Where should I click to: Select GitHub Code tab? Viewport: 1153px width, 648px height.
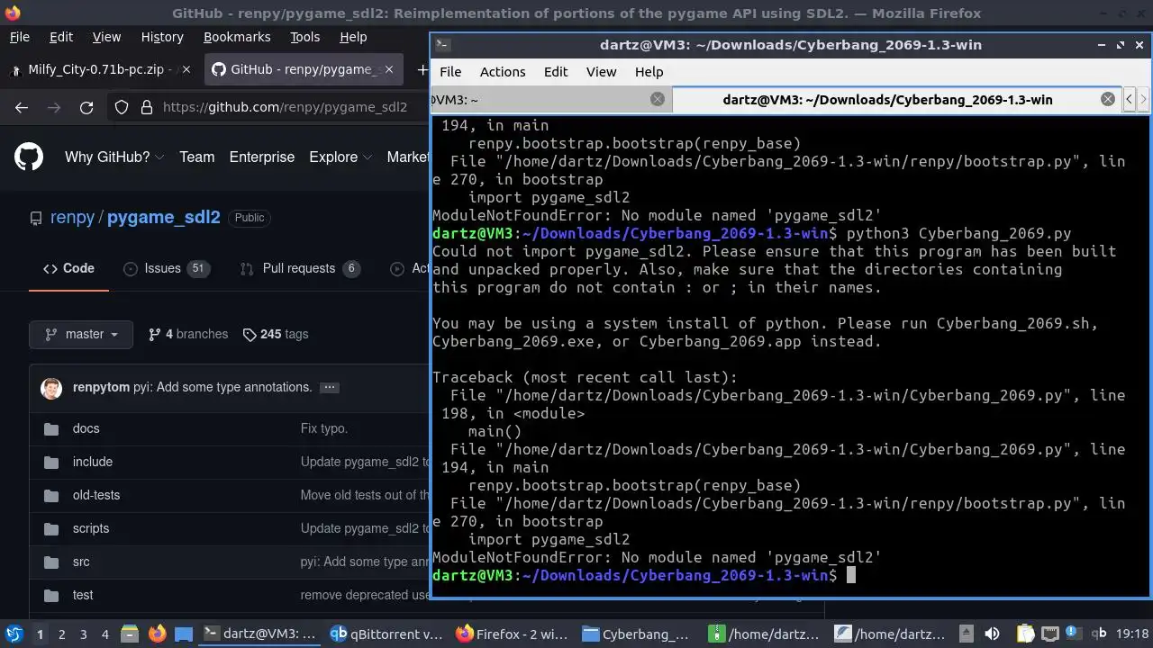coord(68,268)
